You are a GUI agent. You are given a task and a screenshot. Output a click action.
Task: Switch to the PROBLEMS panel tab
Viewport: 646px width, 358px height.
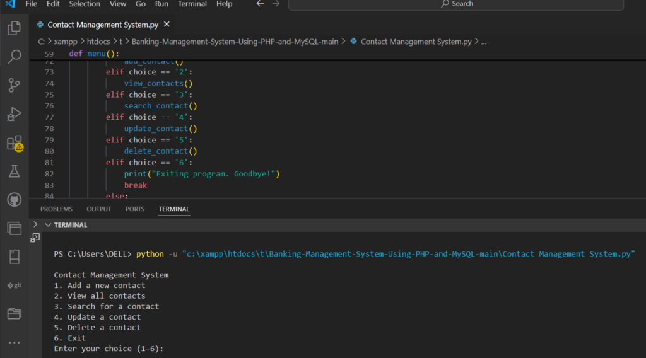tap(56, 209)
